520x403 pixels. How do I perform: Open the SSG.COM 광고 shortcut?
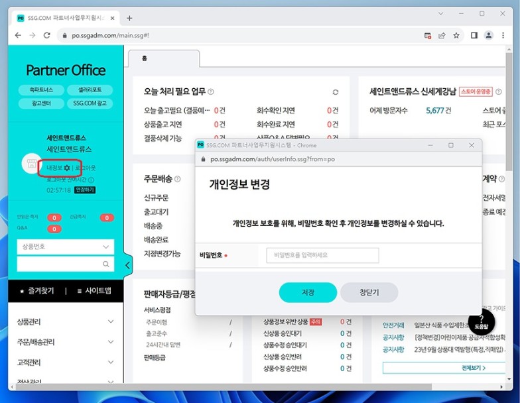(90, 103)
